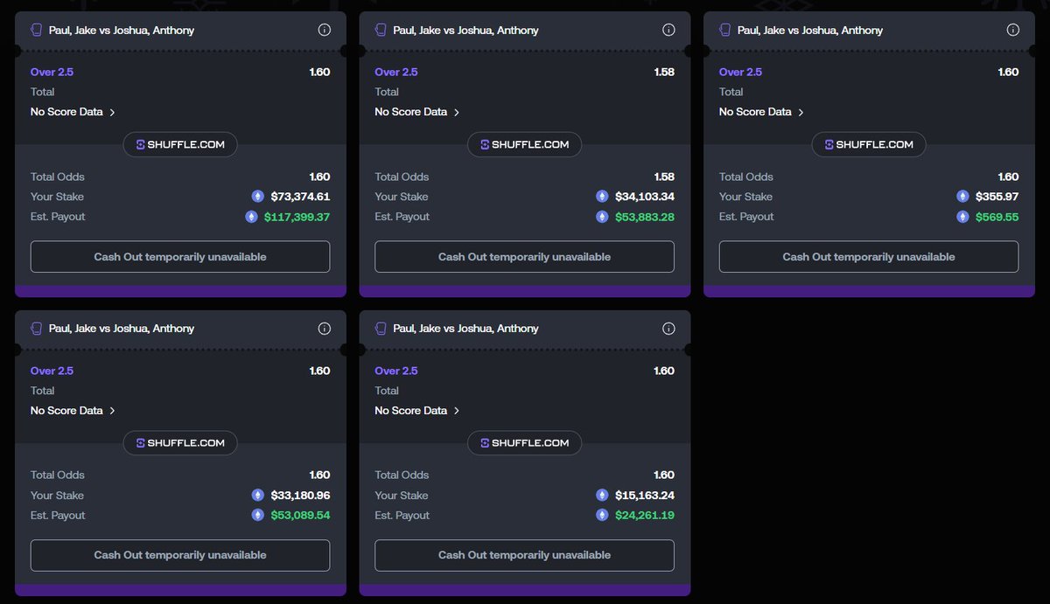The image size is (1050, 604).
Task: Click Shuffle.com badge on the $15,163.24 stake card
Action: [524, 443]
